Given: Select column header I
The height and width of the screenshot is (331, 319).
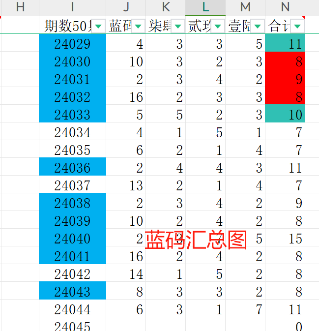Looking at the screenshot, I should (72, 7).
